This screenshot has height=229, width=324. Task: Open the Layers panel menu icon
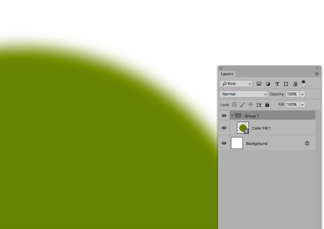(317, 74)
